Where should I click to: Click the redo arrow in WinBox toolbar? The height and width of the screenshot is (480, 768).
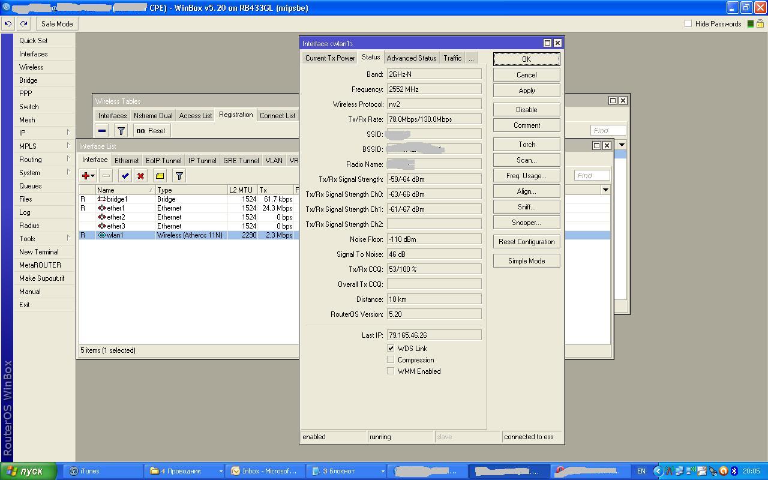[23, 24]
